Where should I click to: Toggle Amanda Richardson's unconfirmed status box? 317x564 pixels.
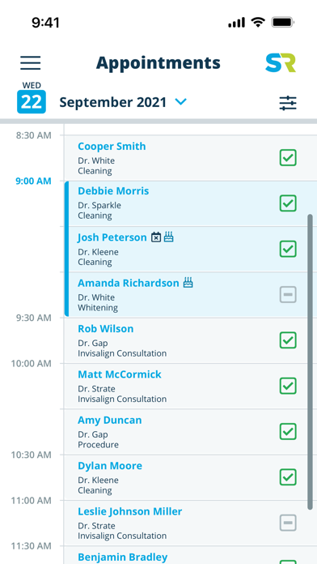pyautogui.click(x=288, y=295)
